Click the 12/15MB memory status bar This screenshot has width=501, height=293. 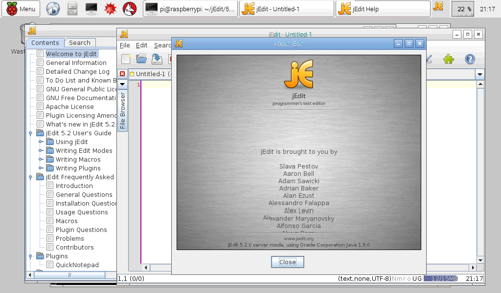441,279
